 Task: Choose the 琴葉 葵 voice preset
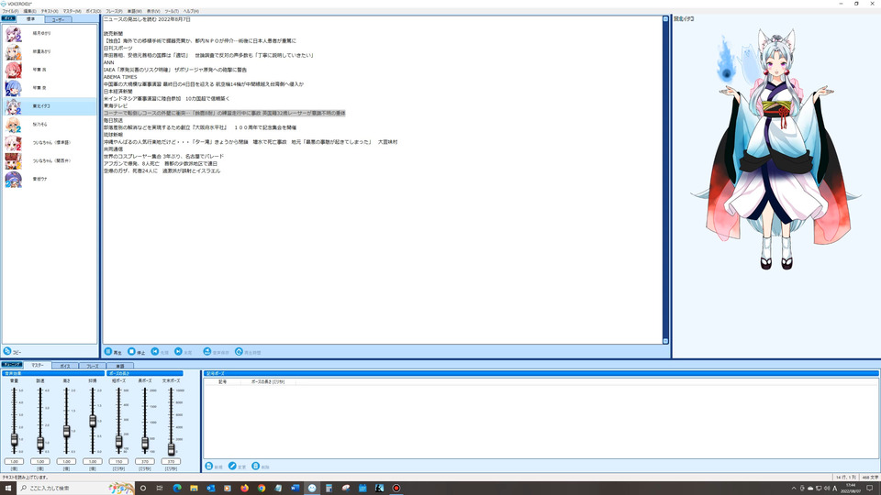pyautogui.click(x=14, y=88)
